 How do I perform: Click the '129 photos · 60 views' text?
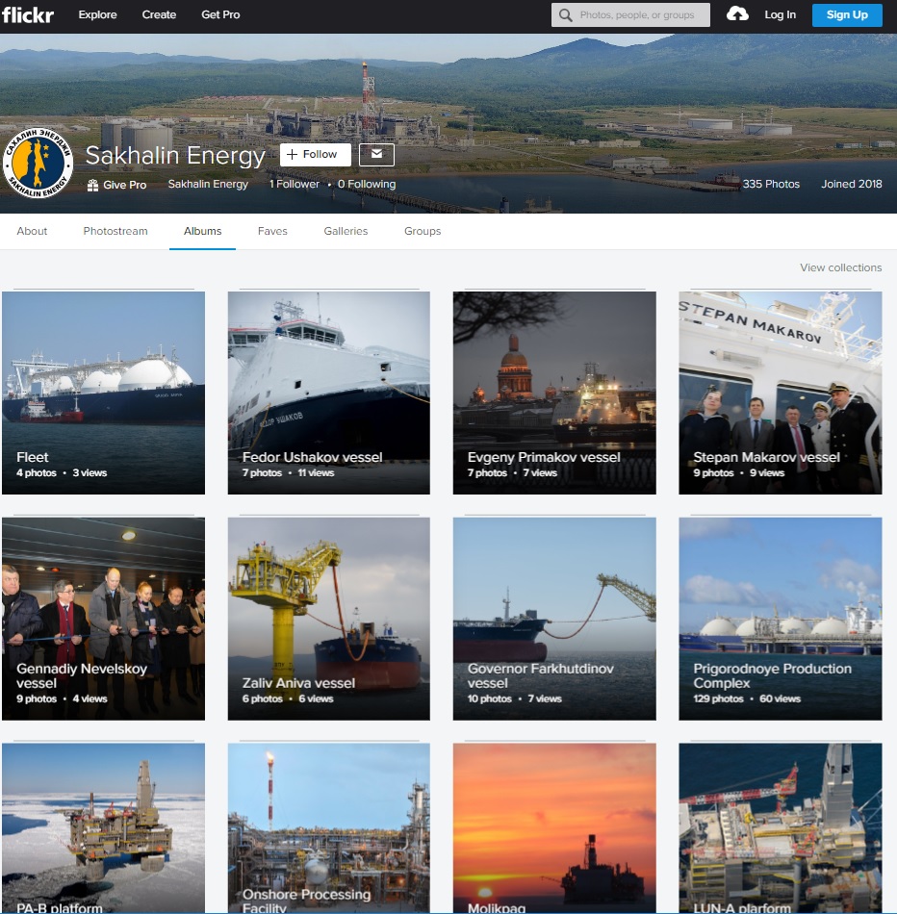747,698
